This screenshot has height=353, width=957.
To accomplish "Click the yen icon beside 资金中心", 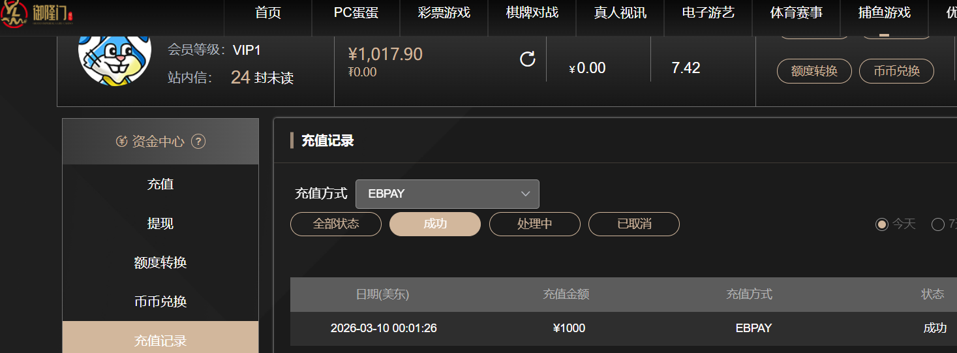I will click(121, 142).
